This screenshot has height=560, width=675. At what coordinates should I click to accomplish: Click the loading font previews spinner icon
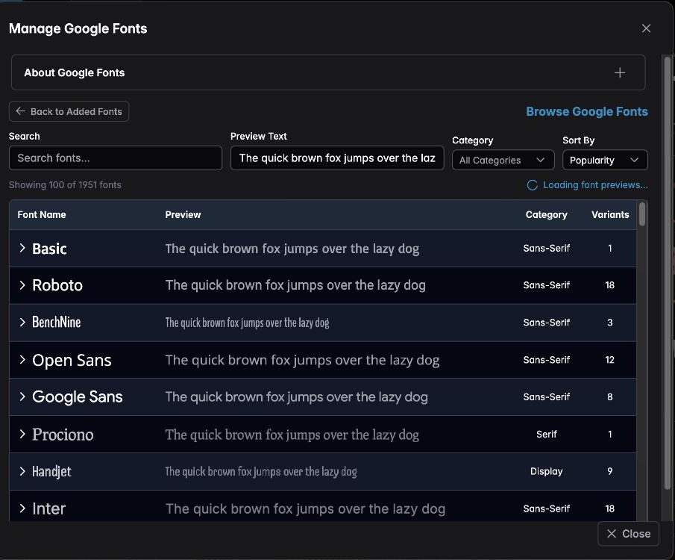tap(532, 185)
